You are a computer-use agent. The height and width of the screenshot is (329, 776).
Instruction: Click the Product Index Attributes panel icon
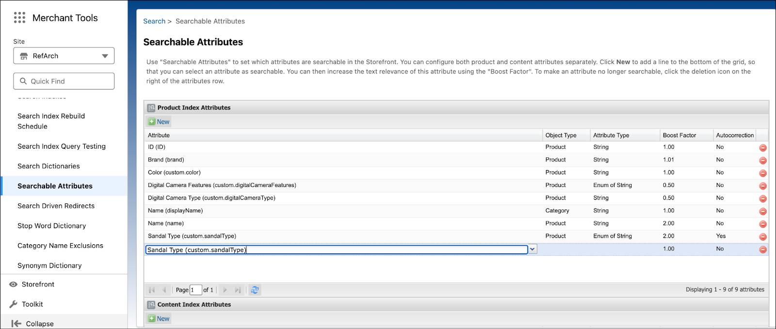(151, 108)
